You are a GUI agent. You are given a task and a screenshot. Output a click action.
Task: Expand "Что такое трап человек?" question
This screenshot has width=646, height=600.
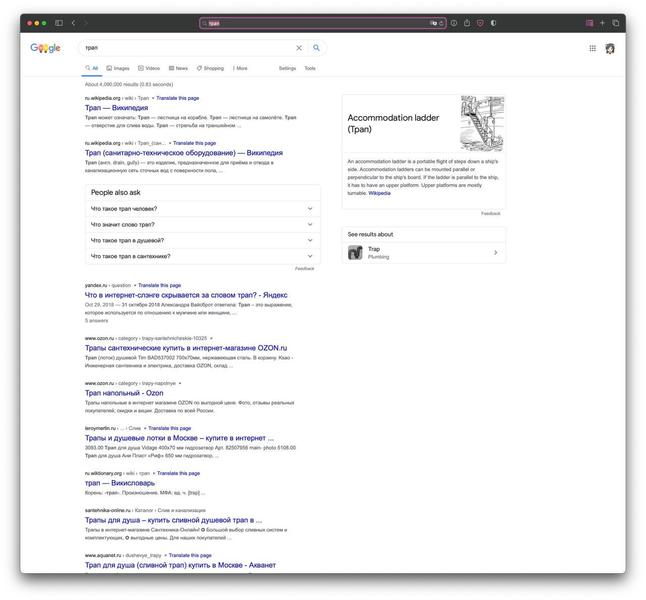[x=202, y=208]
